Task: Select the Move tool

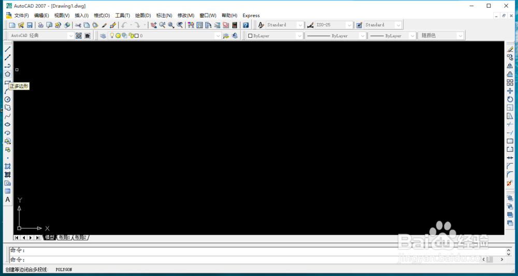Action: (x=510, y=91)
